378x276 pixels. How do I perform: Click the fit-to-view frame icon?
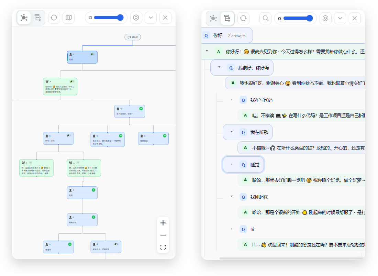[163, 247]
